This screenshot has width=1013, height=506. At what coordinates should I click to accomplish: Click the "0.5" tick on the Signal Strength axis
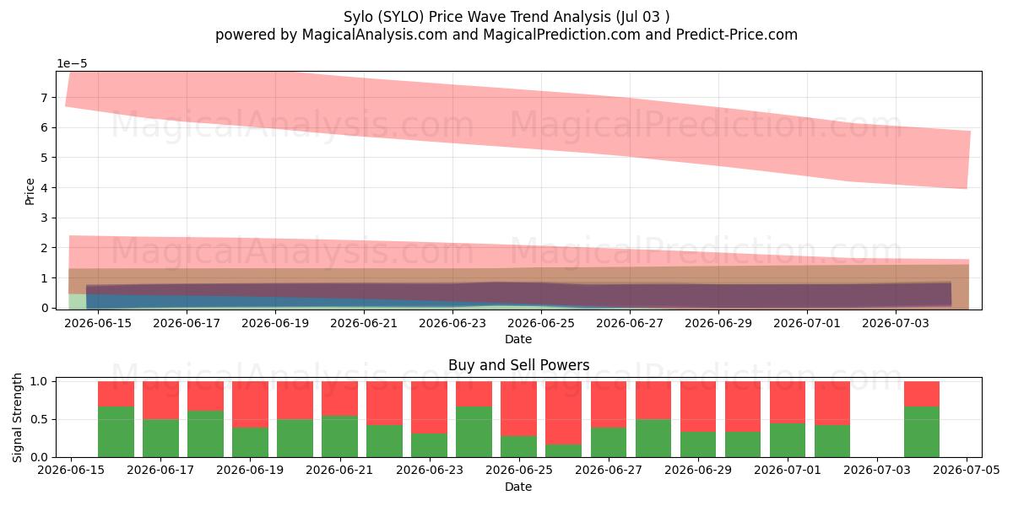(x=41, y=419)
